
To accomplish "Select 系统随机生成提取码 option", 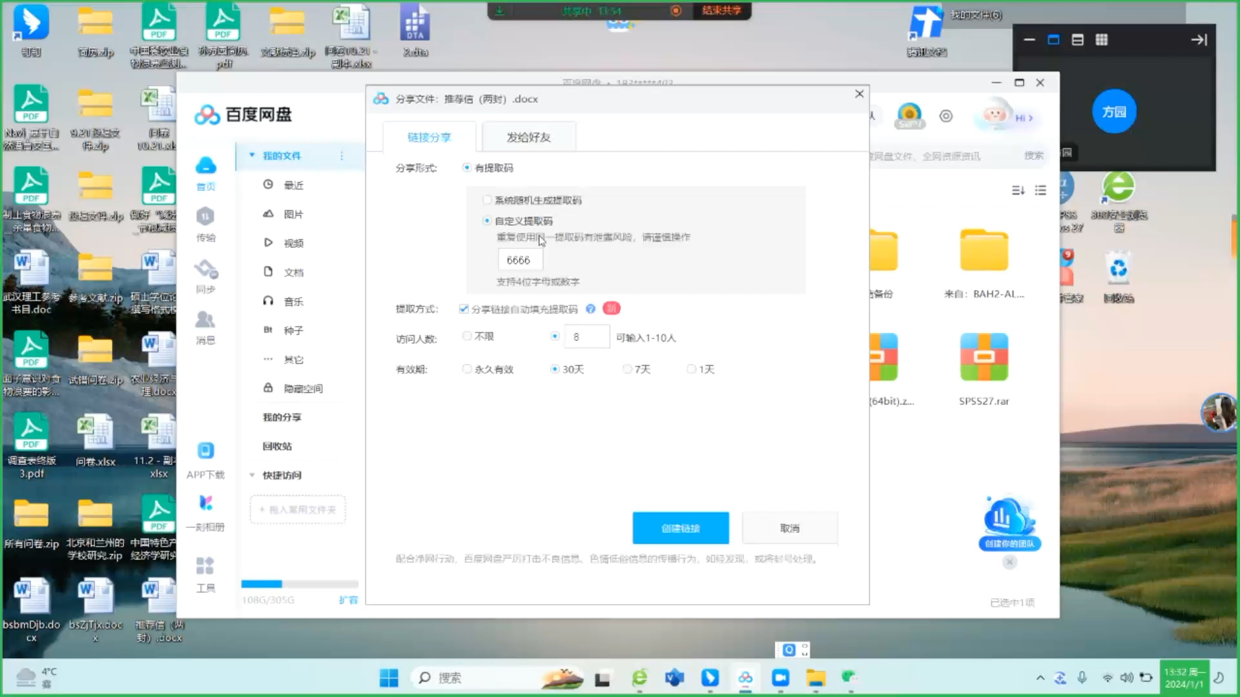I will tap(487, 199).
